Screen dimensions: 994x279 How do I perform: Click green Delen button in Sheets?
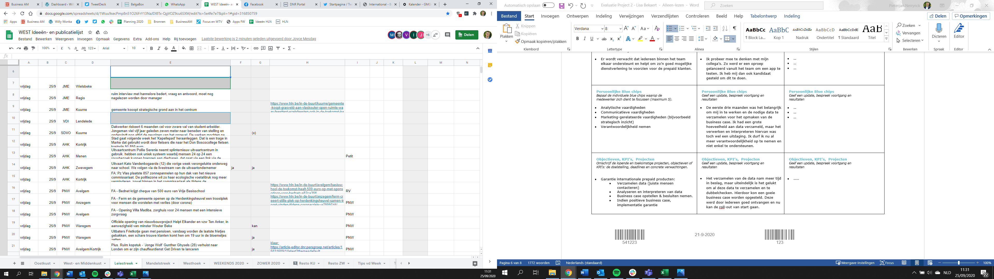pos(466,35)
